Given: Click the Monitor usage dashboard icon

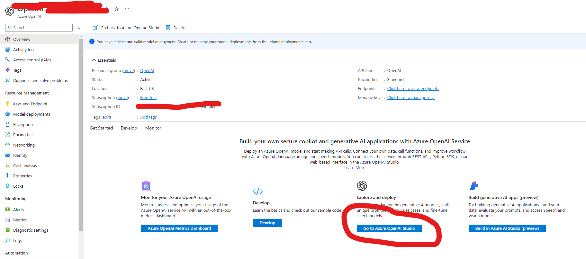Looking at the screenshot, I should coord(146,186).
